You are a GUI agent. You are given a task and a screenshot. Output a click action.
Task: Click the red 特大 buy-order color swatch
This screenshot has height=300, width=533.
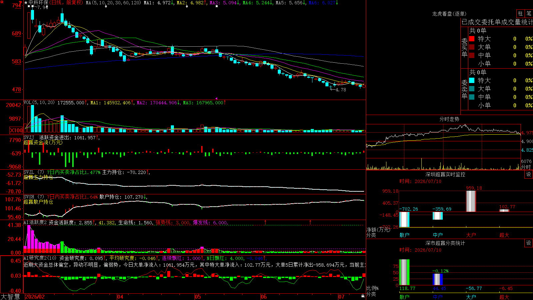[x=472, y=39]
